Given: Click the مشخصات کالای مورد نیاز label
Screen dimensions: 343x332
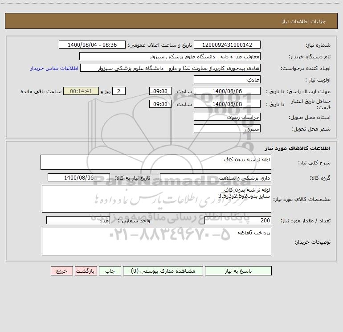Looking at the screenshot, I should click(302, 199).
